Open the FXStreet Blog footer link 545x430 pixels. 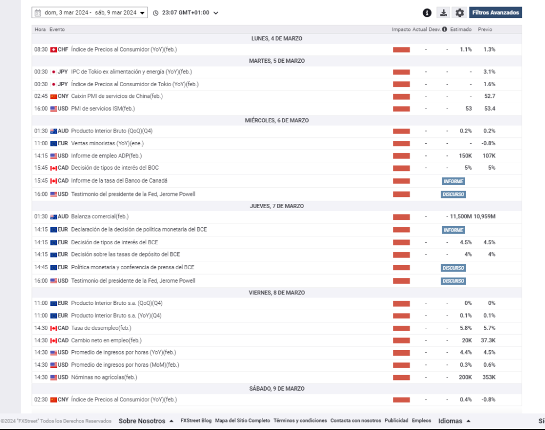(196, 420)
